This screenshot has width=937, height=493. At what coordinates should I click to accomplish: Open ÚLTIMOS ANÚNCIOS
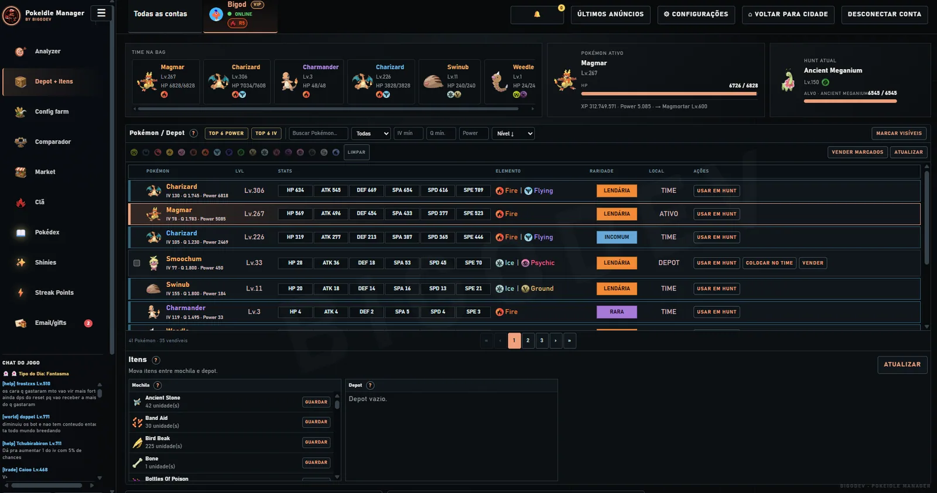(610, 14)
